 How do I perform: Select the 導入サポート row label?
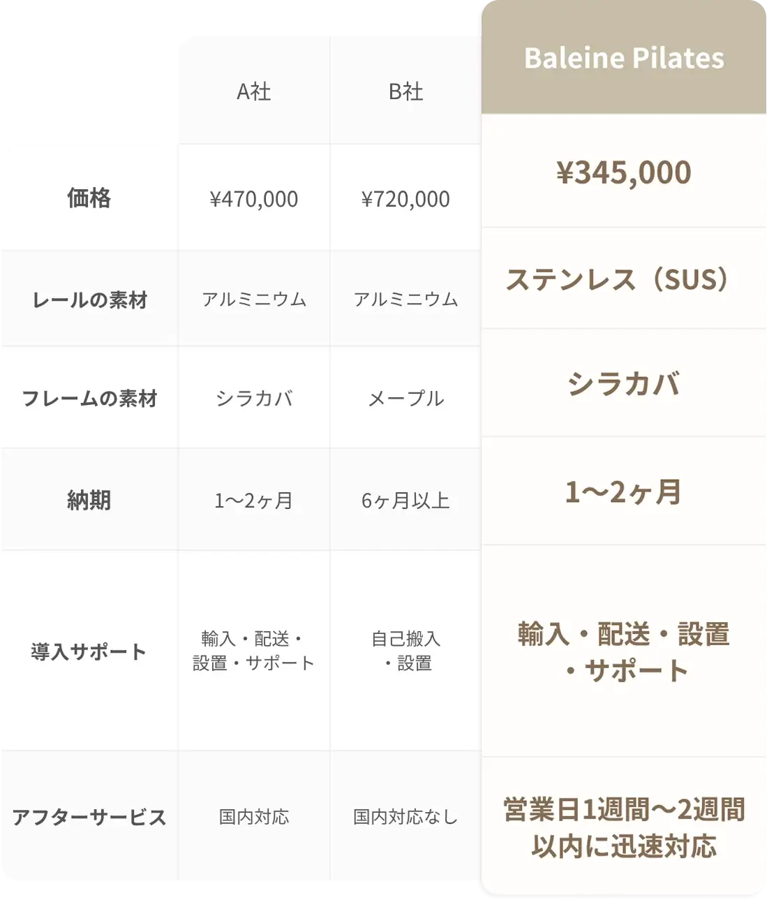click(89, 651)
